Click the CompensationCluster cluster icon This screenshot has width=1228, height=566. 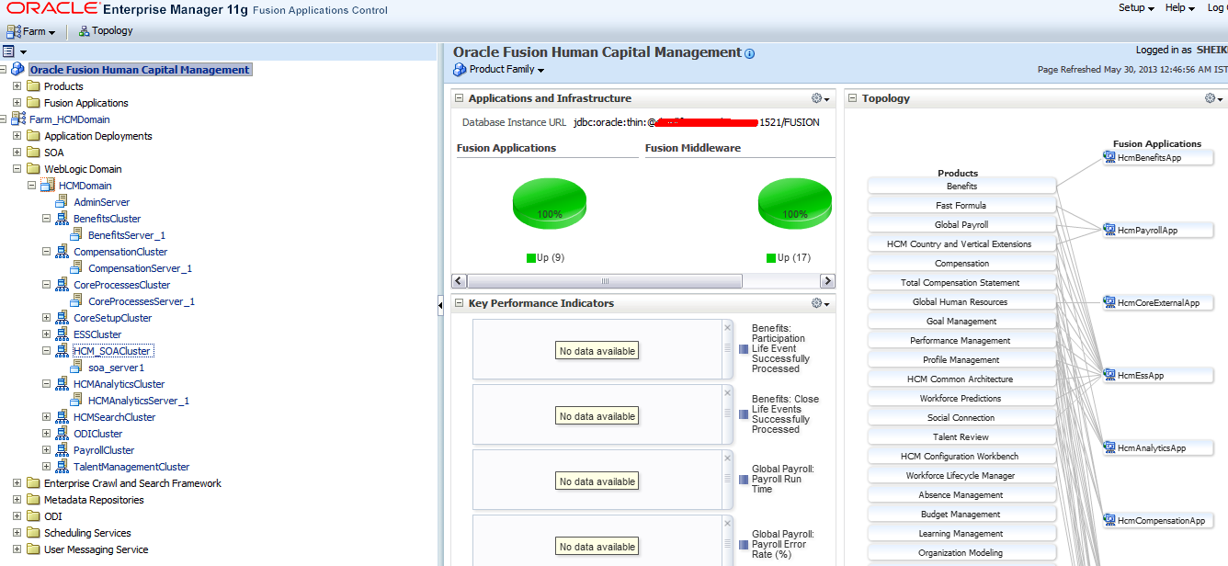point(63,252)
